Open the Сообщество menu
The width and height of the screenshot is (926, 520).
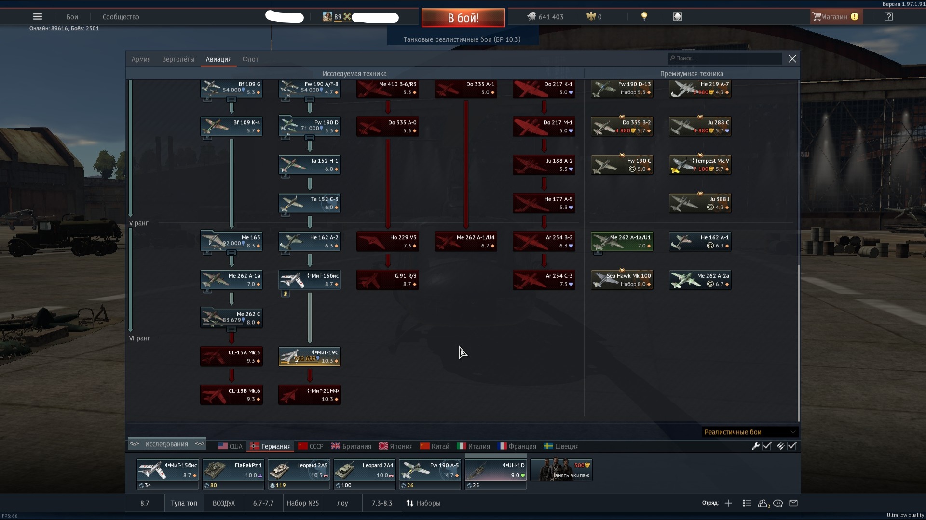pos(121,17)
